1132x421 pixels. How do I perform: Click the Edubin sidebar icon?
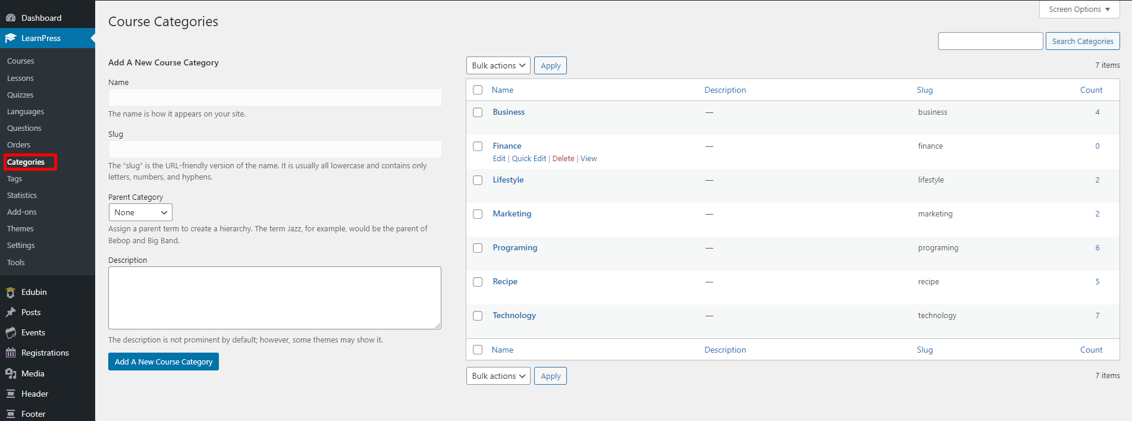tap(11, 293)
